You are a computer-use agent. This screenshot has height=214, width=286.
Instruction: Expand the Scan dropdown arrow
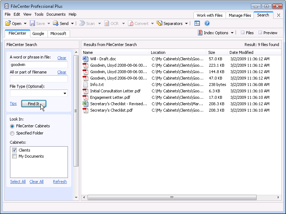pyautogui.click(x=99, y=24)
